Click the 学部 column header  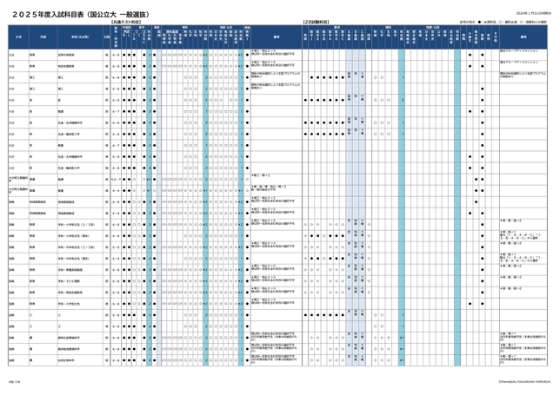[42, 37]
